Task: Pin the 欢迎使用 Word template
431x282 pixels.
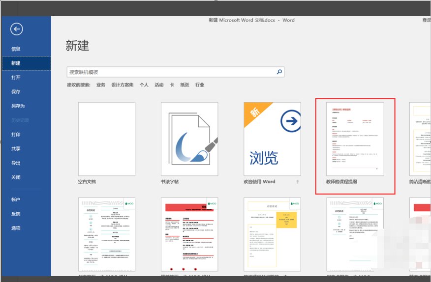Action: (x=297, y=181)
